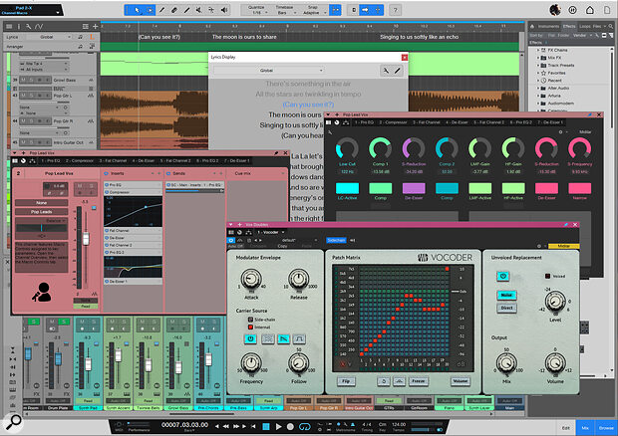Pin the Vox Doubles plugin window
The height and width of the screenshot is (436, 618).
[x=565, y=225]
